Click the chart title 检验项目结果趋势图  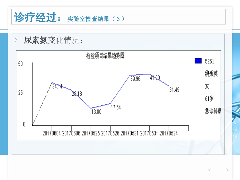coord(105,56)
